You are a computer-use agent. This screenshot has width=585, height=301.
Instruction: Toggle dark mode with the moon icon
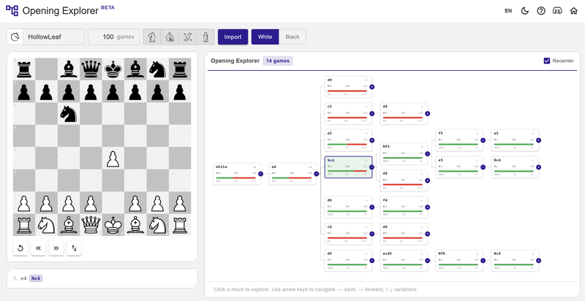525,11
